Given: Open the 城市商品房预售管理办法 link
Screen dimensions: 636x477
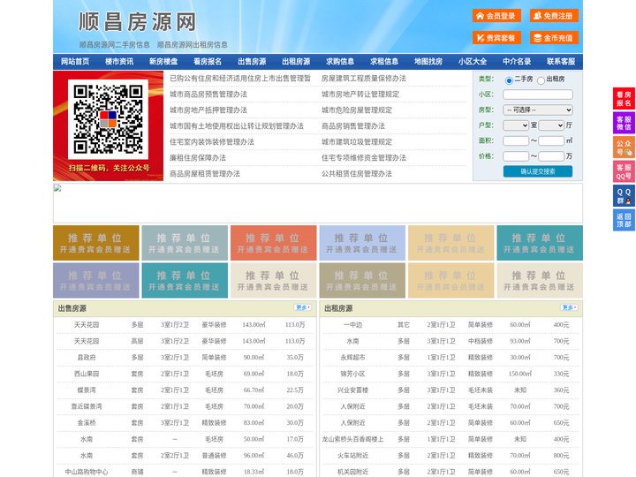Looking at the screenshot, I should pos(208,95).
